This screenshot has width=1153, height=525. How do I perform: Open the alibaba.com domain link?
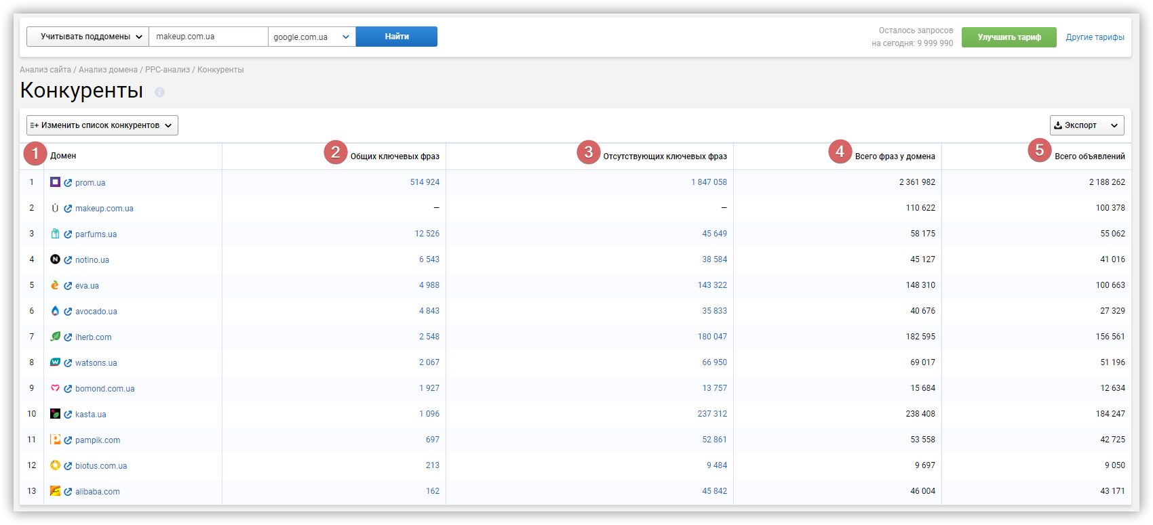tap(98, 492)
